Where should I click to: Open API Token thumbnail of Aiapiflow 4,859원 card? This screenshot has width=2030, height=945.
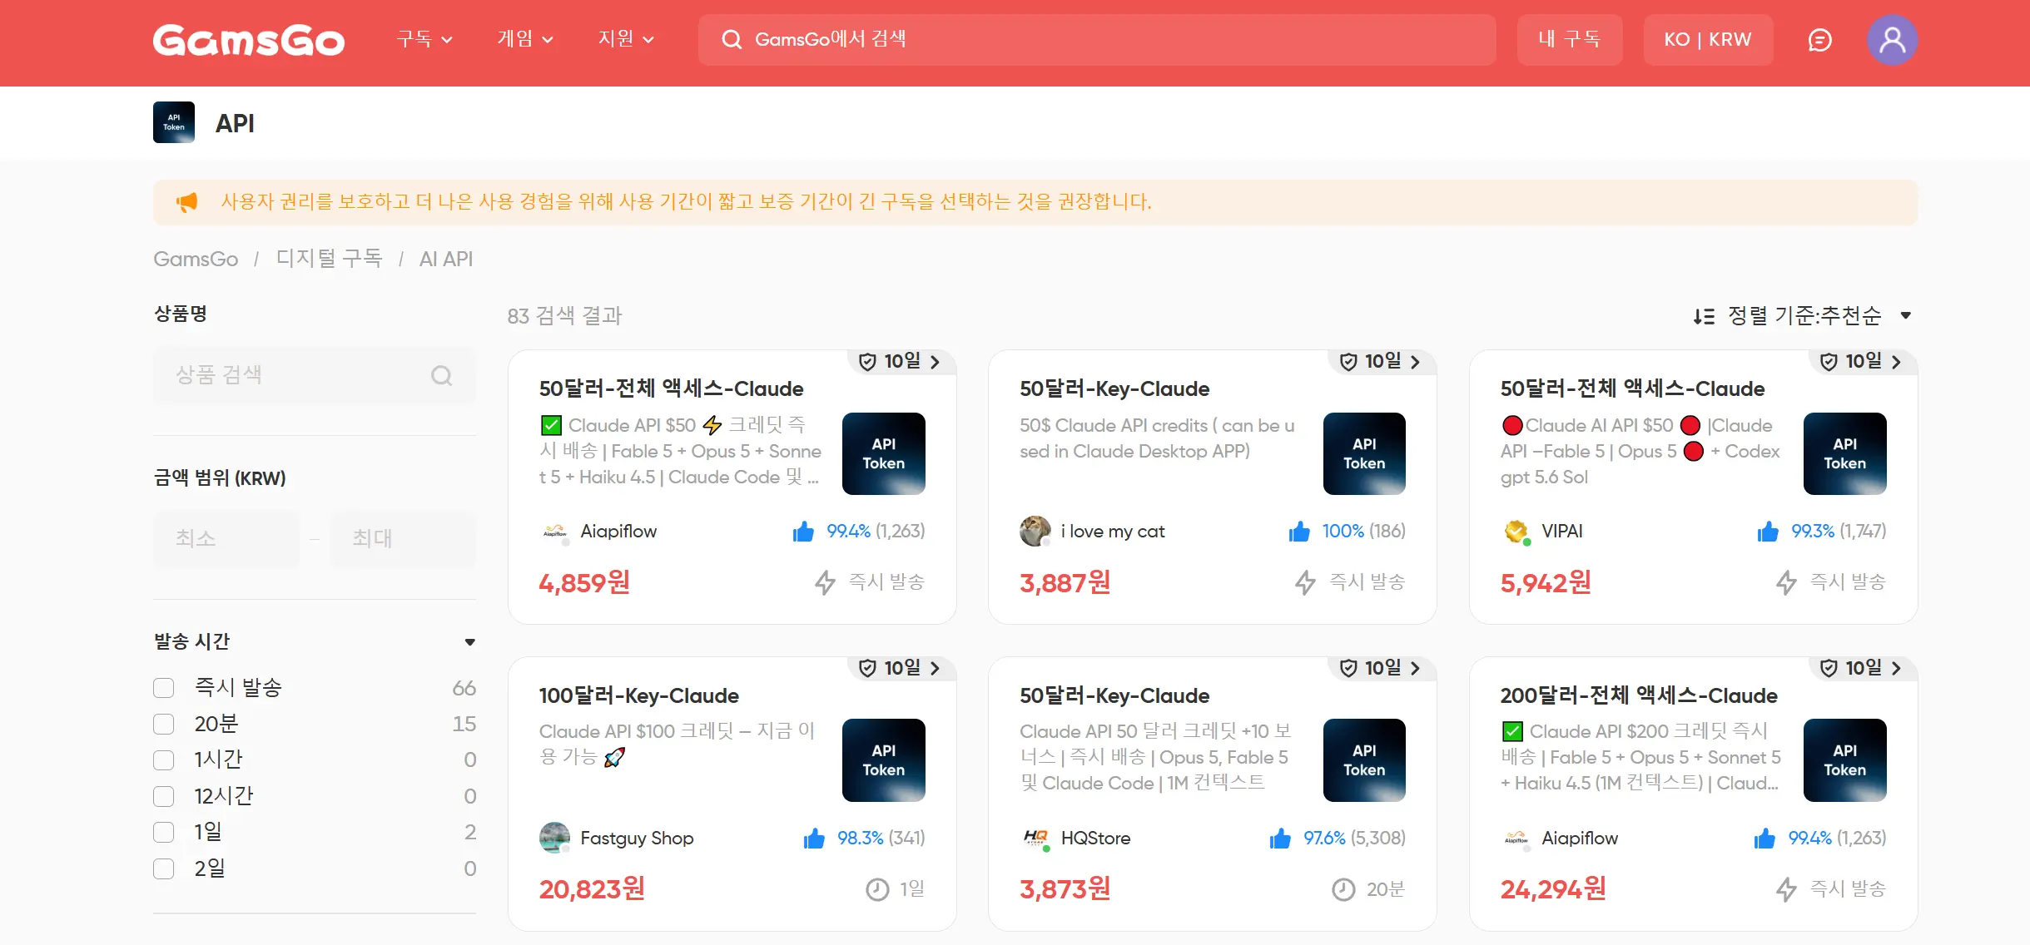(x=884, y=453)
